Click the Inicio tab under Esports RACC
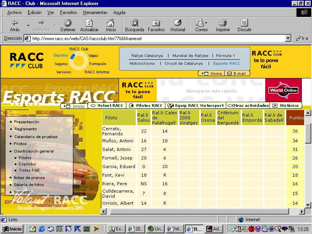The width and height of the screenshot is (312, 234). [74, 106]
